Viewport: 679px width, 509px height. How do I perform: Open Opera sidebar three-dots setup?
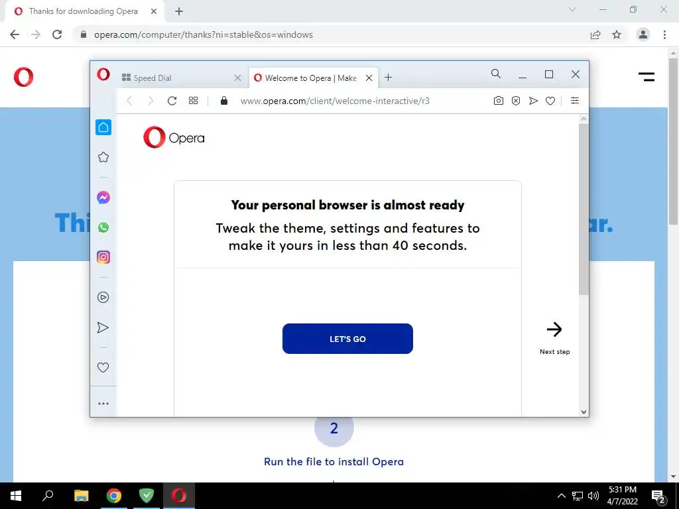(x=103, y=404)
